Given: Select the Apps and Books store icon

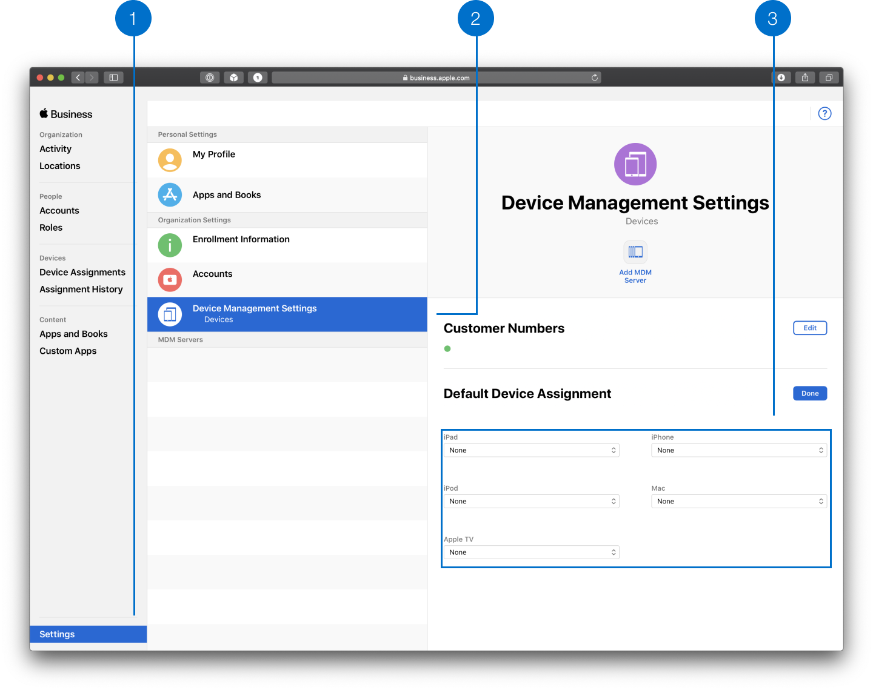Looking at the screenshot, I should pos(170,195).
